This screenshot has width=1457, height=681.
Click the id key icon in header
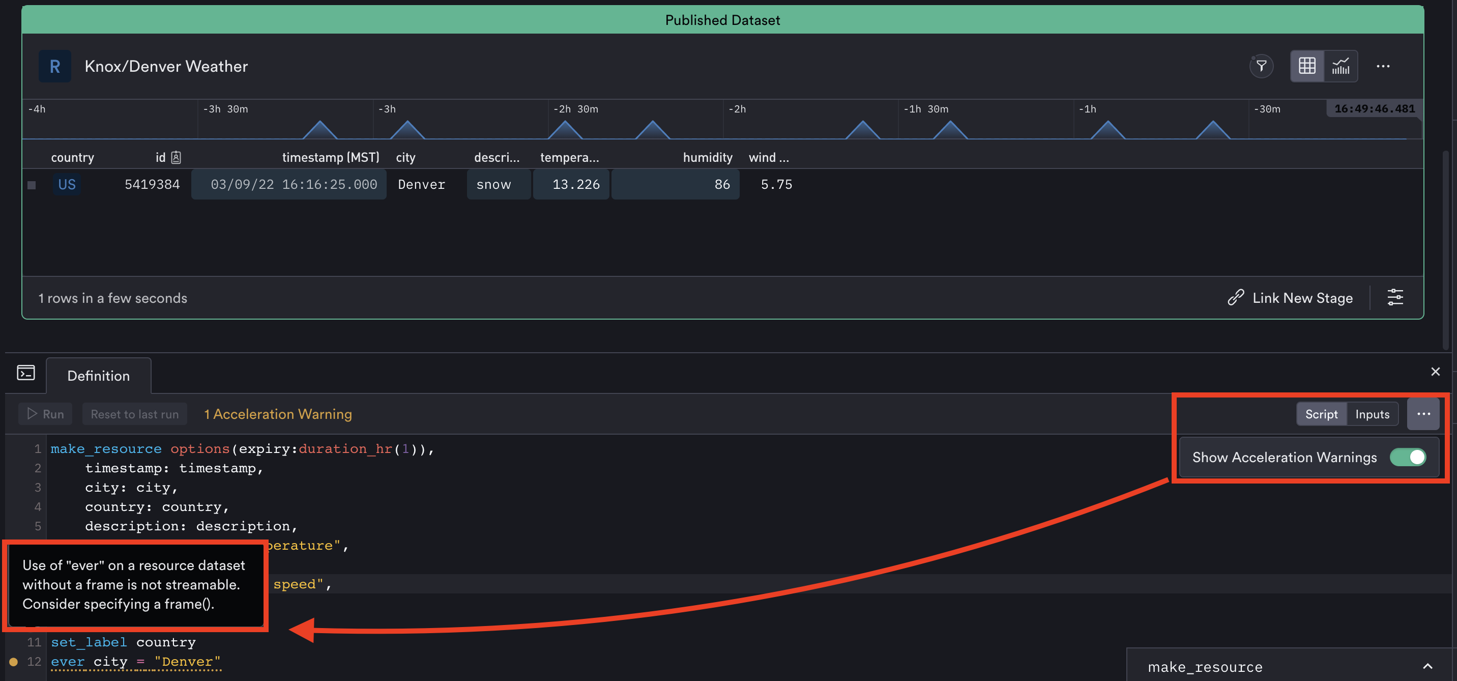coord(176,157)
